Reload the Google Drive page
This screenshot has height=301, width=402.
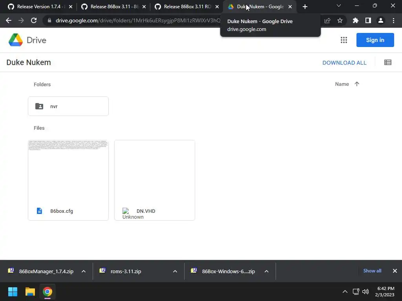click(x=34, y=20)
